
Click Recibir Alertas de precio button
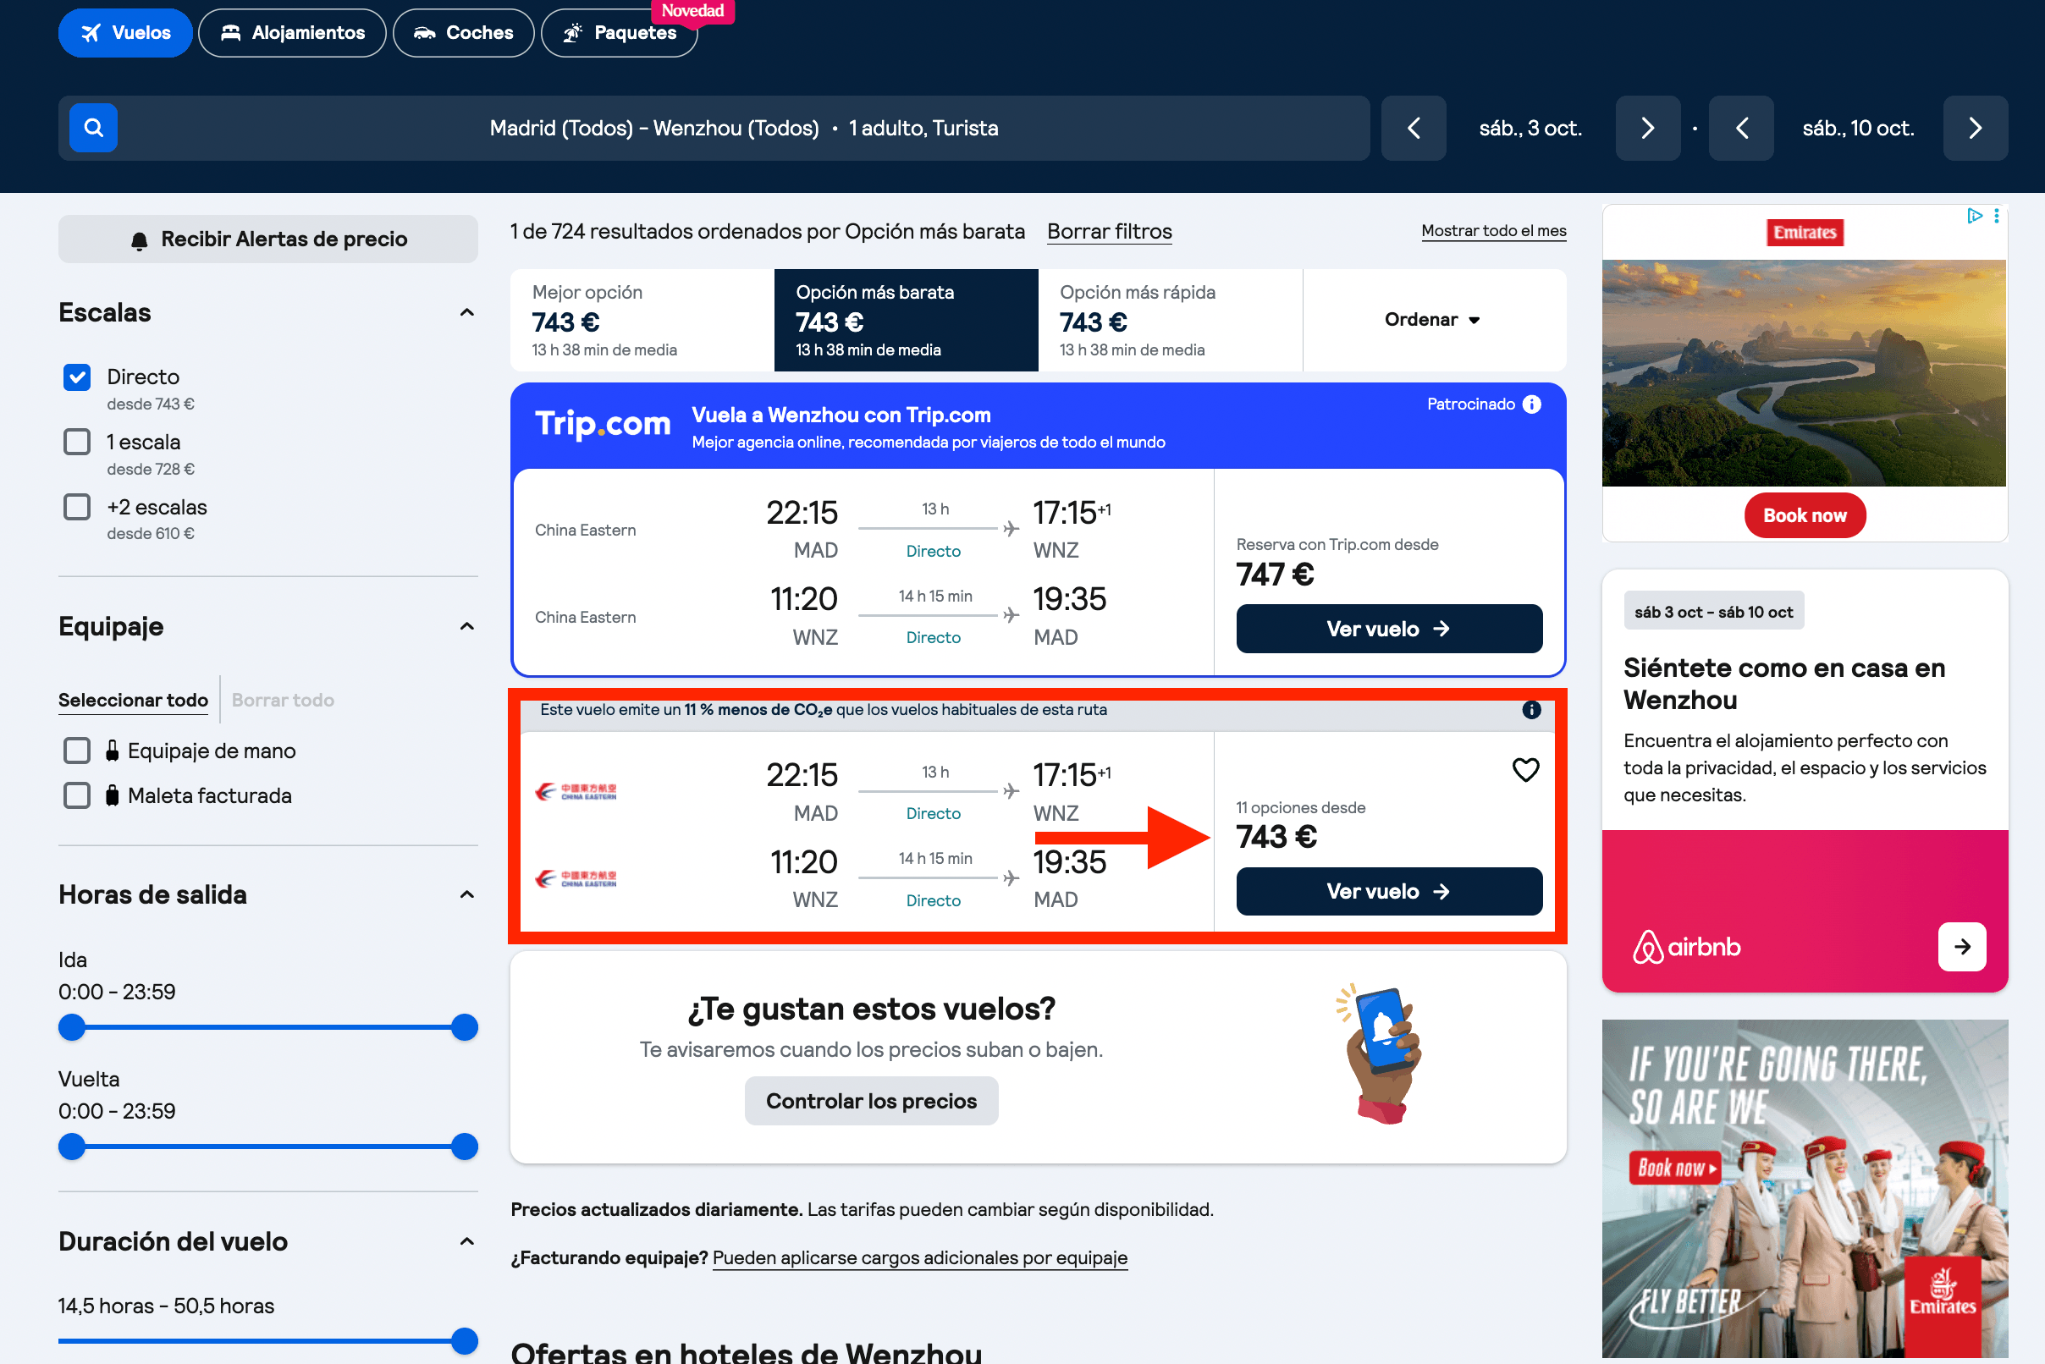(268, 239)
